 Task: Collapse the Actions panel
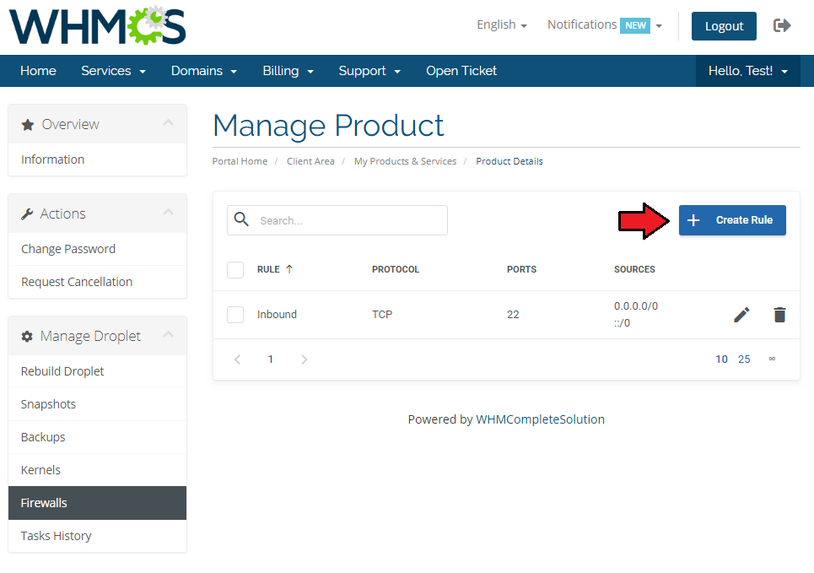[x=168, y=213]
